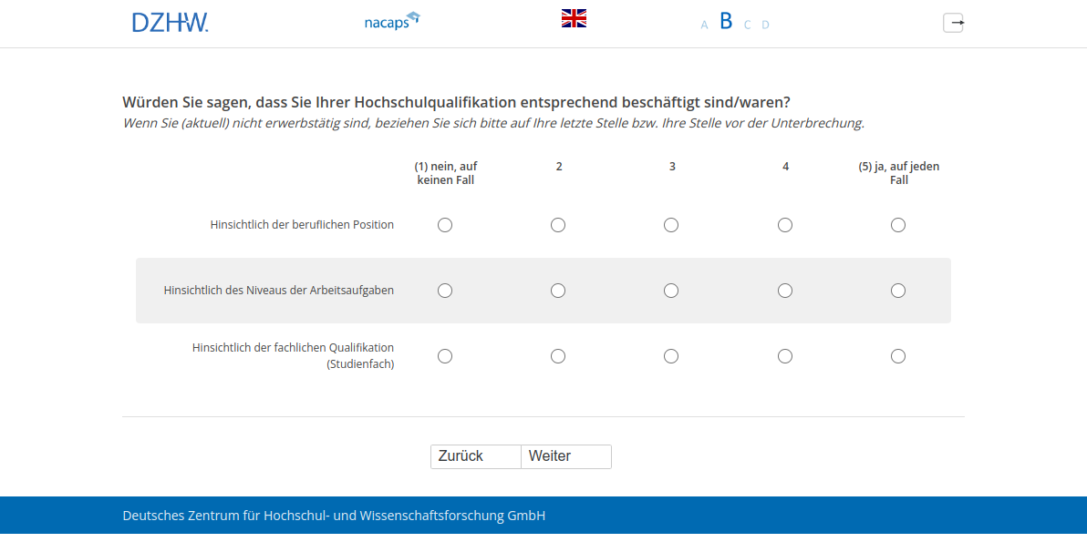Screen dimensions: 1087x542
Task: Rate Niveau der Arbeitsaufgaben as 4
Action: [x=785, y=291]
